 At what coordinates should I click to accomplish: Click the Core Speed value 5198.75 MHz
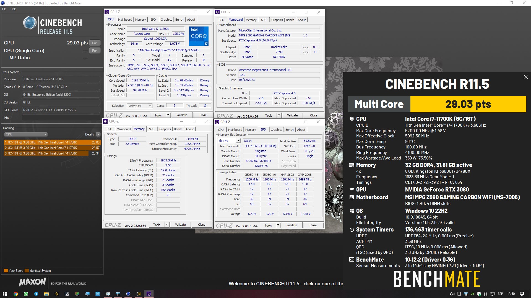pos(140,81)
